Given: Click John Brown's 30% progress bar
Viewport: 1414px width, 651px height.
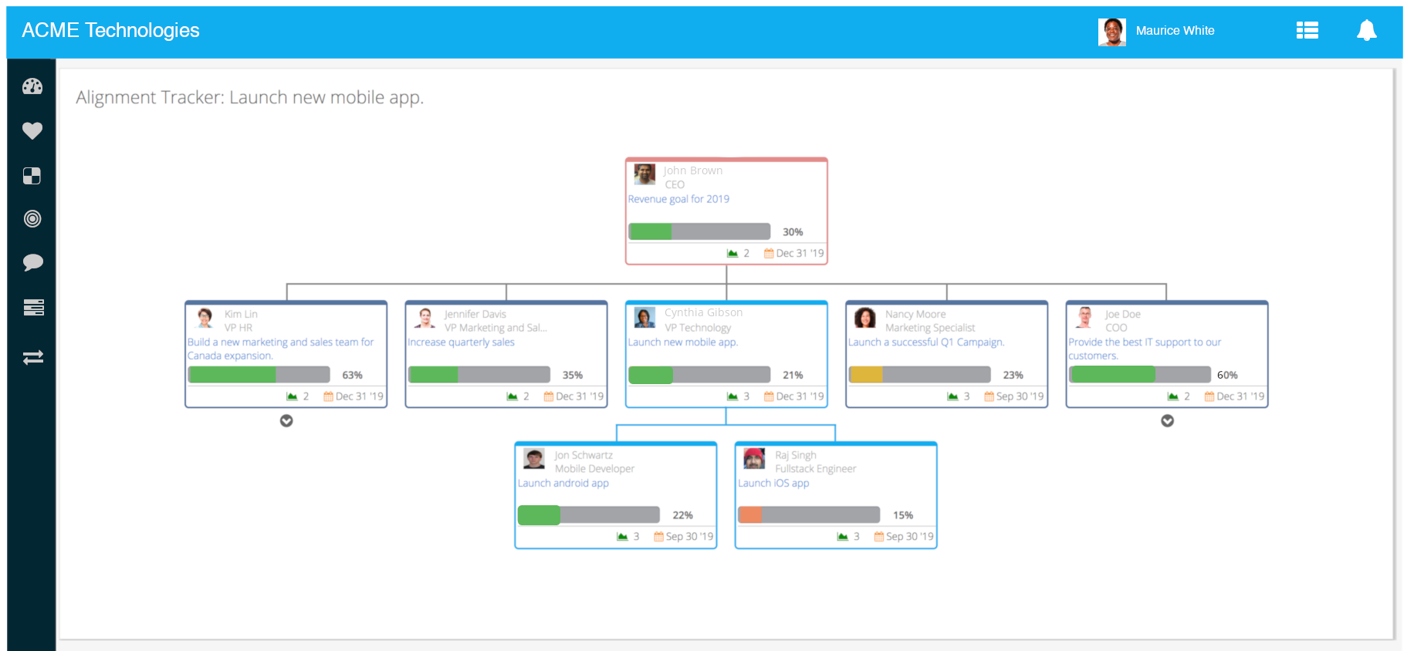Looking at the screenshot, I should (699, 231).
